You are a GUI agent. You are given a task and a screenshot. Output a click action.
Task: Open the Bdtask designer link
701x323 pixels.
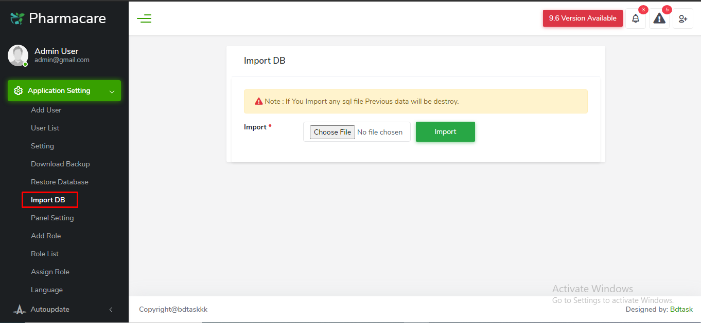tap(681, 309)
